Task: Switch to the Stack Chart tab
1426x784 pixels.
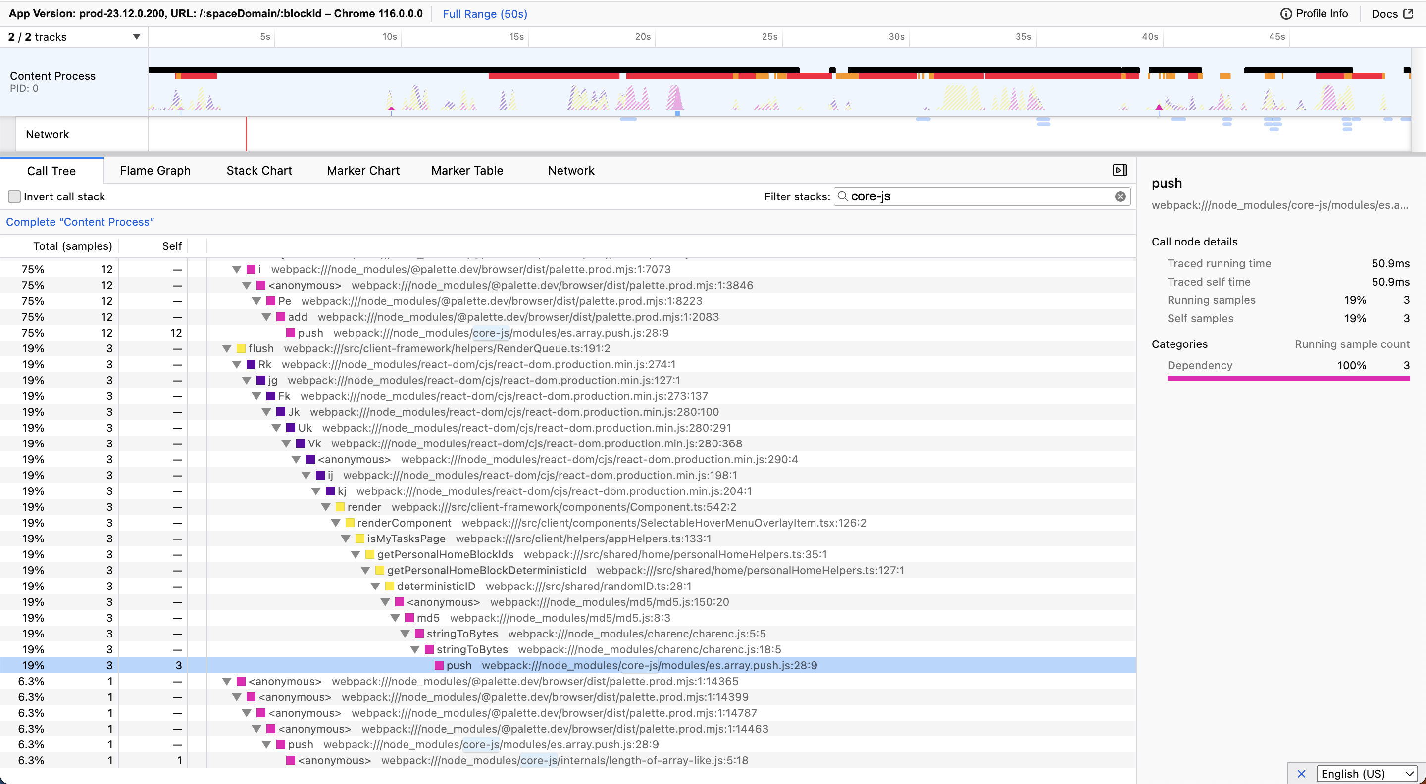Action: (x=259, y=170)
